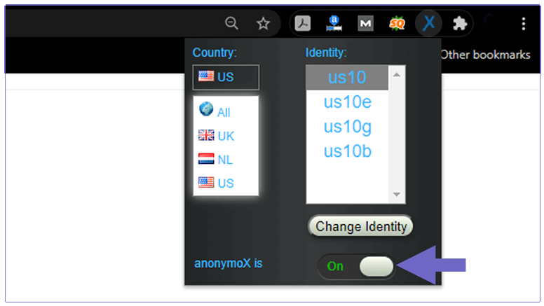This screenshot has height=306, width=544.
Task: Toggle anonymoX On/Off switch
Action: point(357,266)
